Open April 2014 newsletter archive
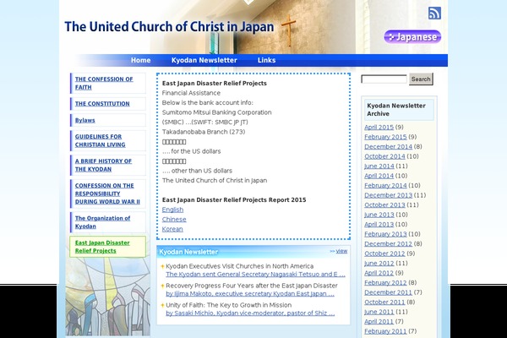 [x=379, y=176]
